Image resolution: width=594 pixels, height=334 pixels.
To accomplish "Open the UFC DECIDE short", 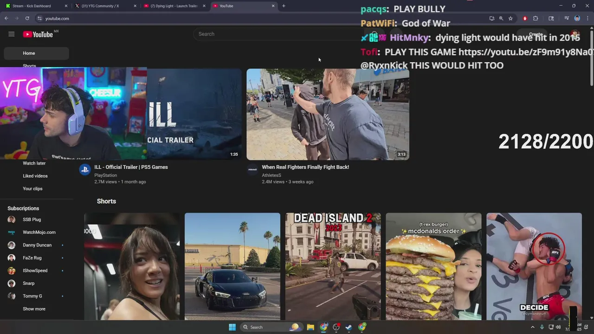I will tap(534, 266).
